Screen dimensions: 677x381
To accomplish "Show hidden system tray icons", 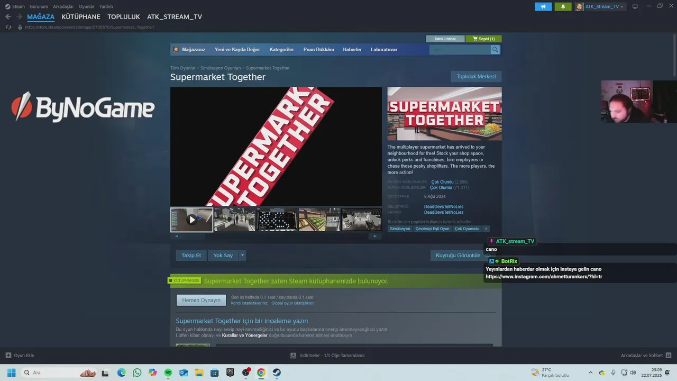I will click(x=591, y=373).
